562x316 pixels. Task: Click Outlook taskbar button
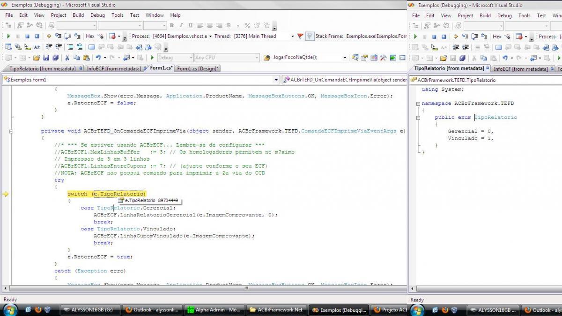click(x=152, y=310)
